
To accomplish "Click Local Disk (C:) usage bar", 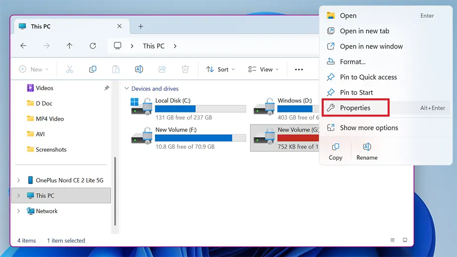I will coord(201,109).
